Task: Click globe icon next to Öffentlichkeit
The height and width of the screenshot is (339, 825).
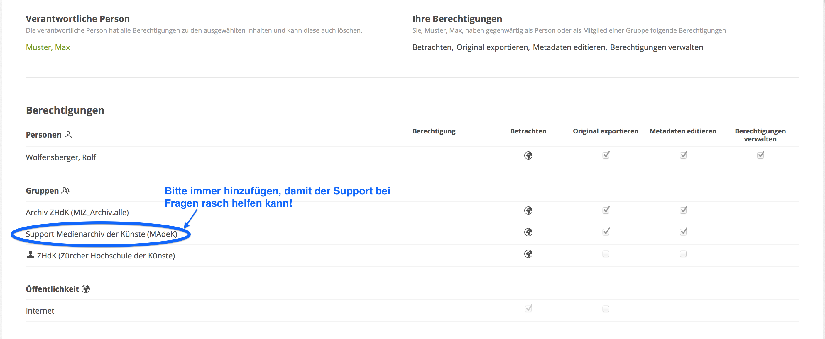Action: click(x=86, y=289)
